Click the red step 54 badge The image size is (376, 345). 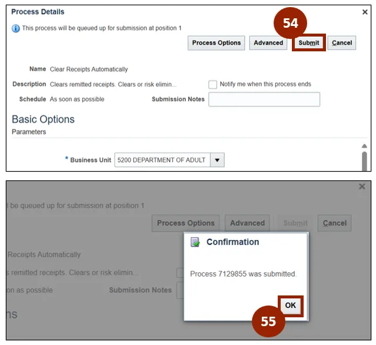[x=290, y=24]
